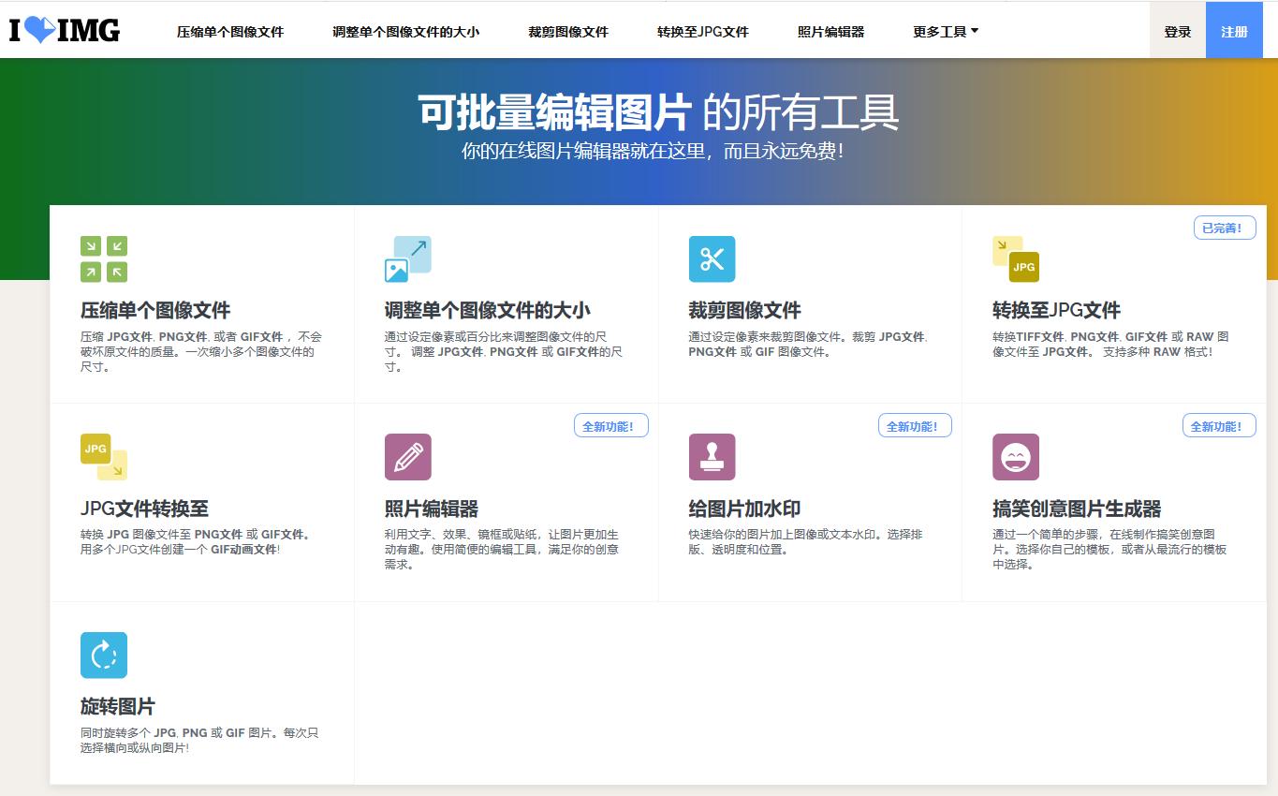Select 裁剪图像文件 in the top menu
Image resolution: width=1278 pixels, height=796 pixels.
pos(566,30)
